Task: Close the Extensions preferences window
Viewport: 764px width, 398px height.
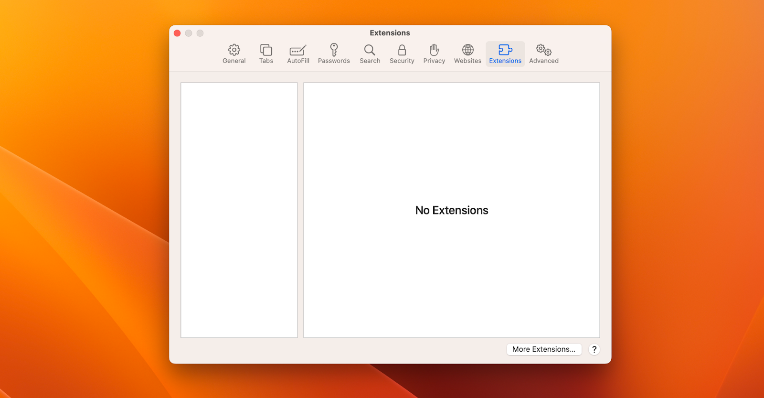Action: [x=177, y=33]
